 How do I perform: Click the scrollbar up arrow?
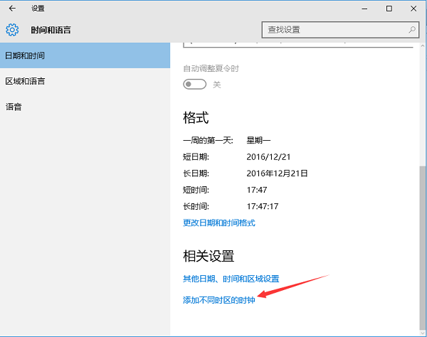422,46
